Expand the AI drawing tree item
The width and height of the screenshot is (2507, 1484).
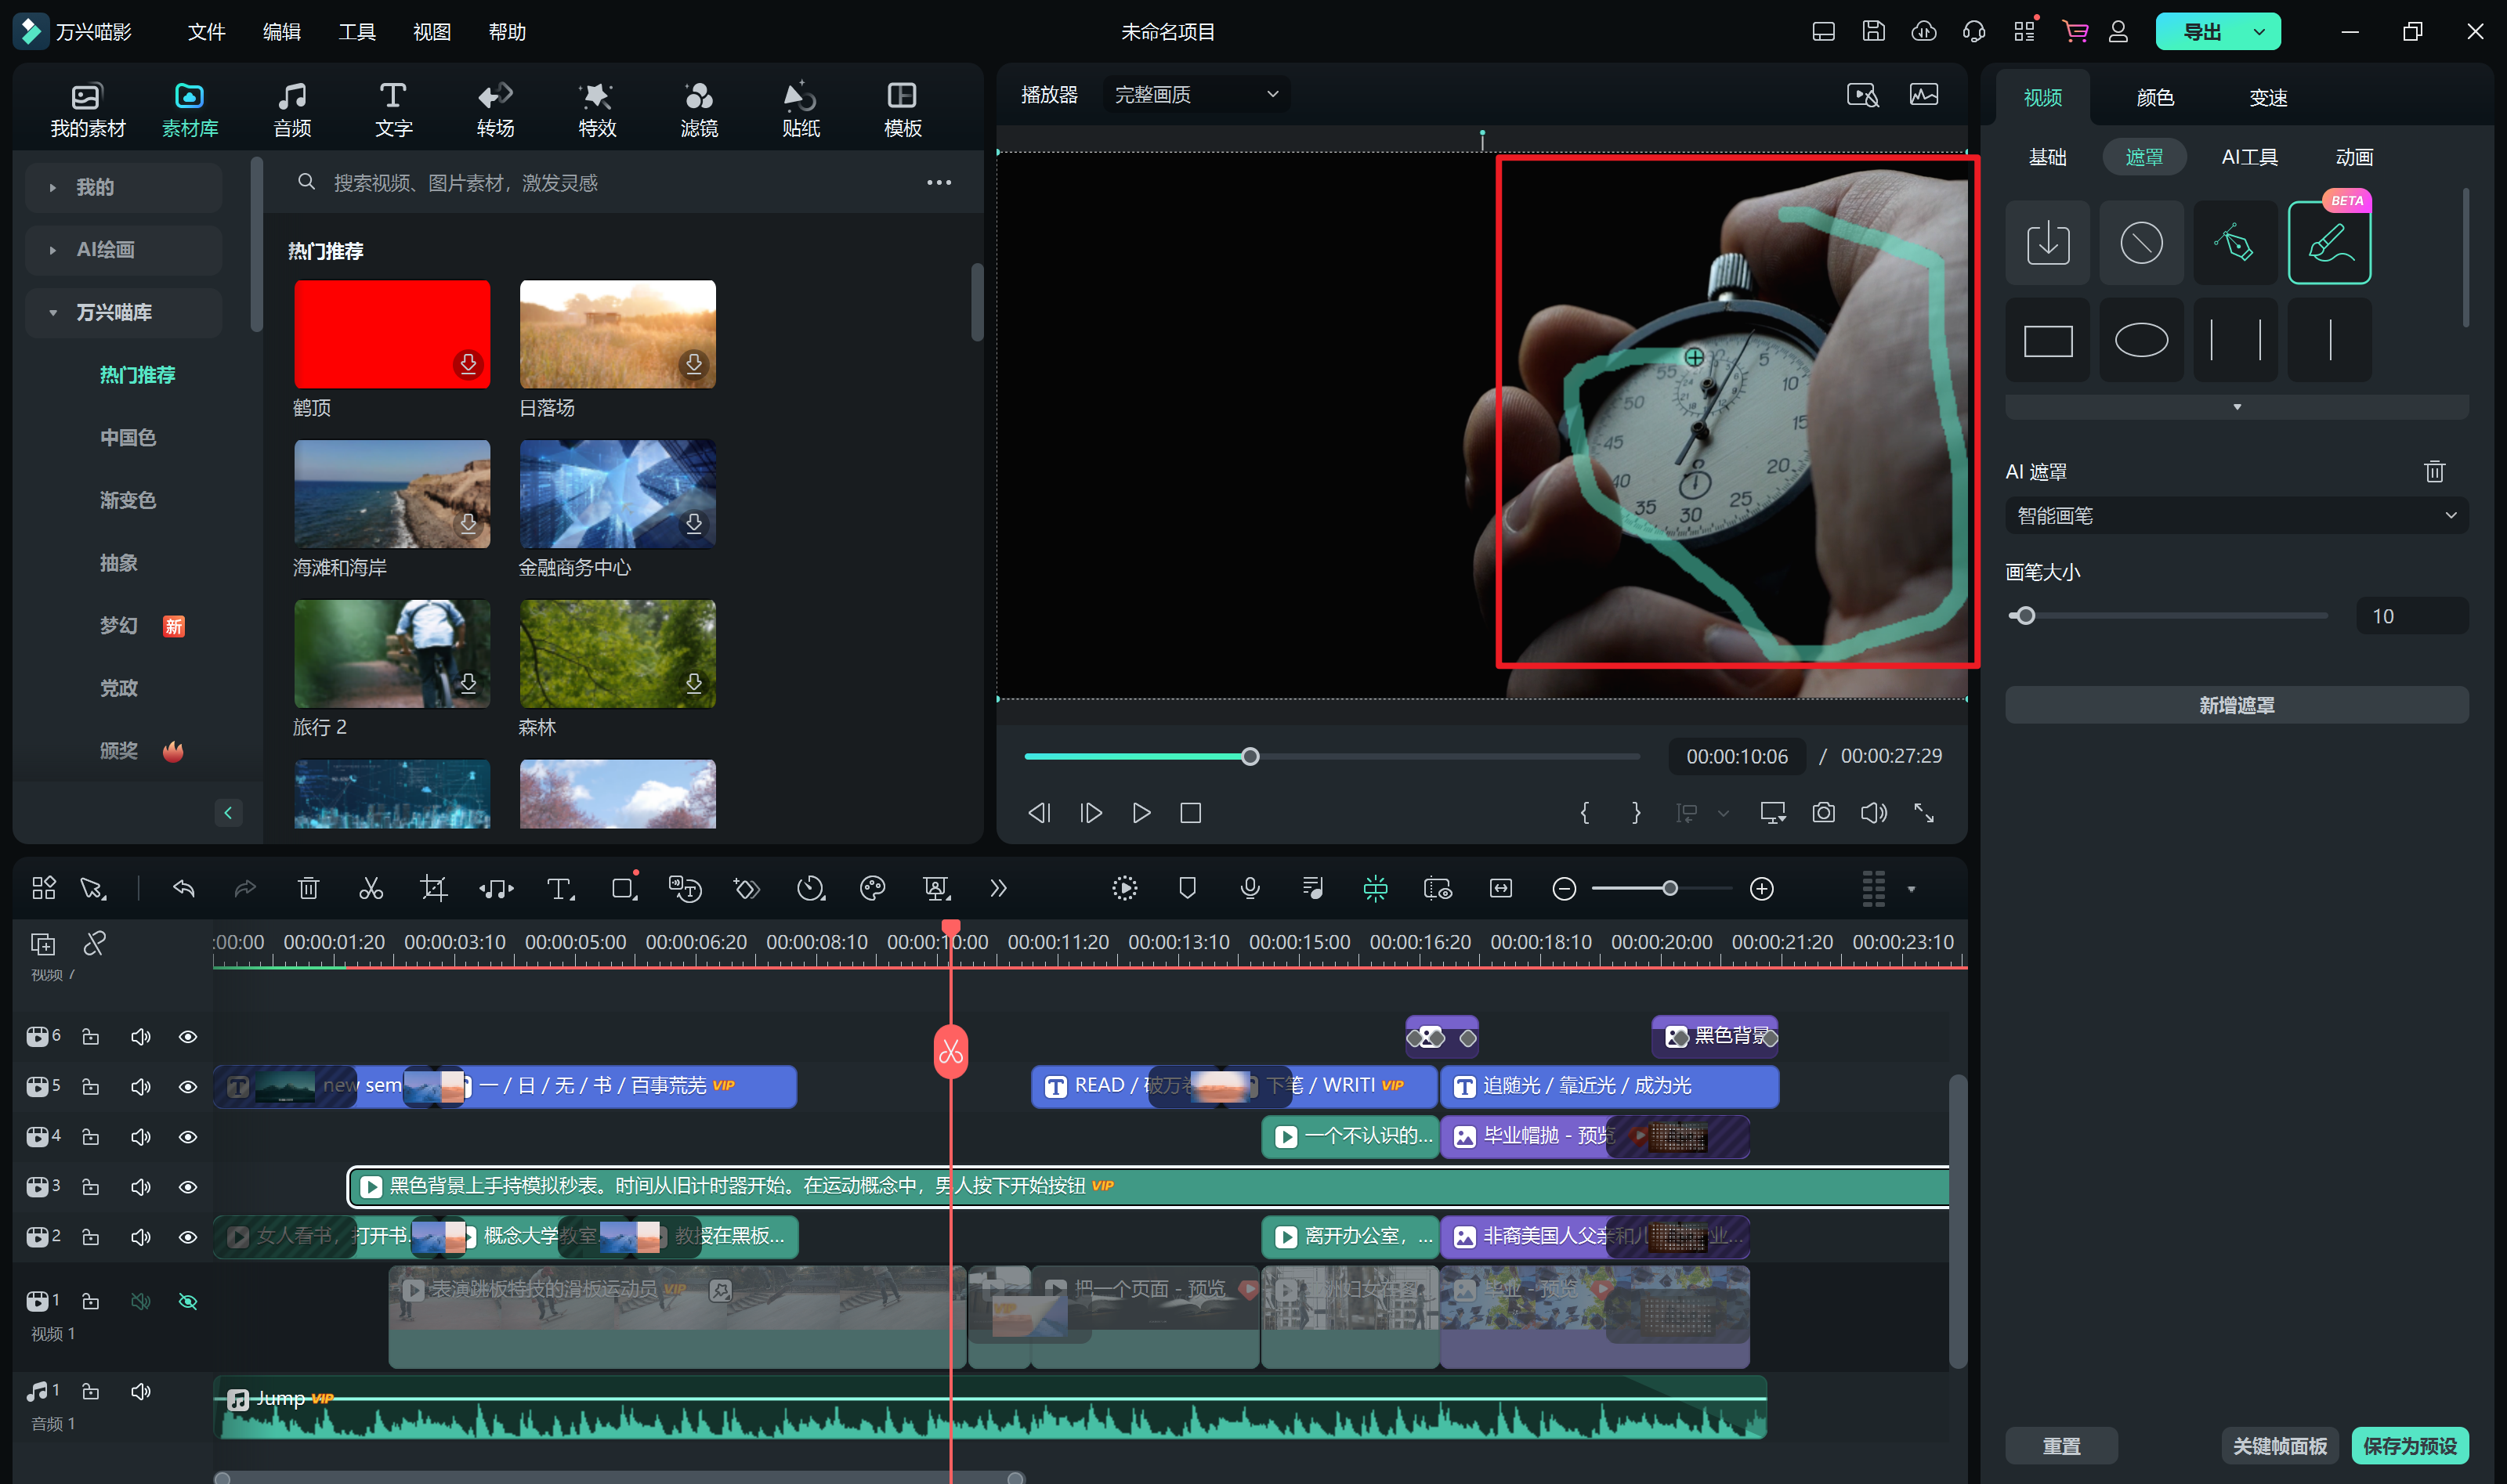point(123,250)
